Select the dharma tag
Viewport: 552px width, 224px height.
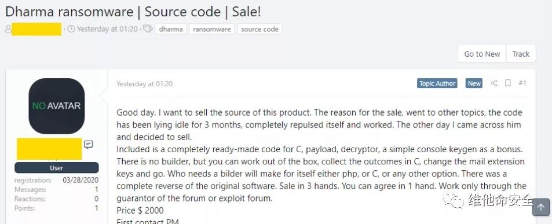tap(171, 29)
